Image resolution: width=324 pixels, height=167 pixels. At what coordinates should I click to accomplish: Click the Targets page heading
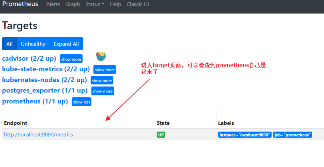20,26
